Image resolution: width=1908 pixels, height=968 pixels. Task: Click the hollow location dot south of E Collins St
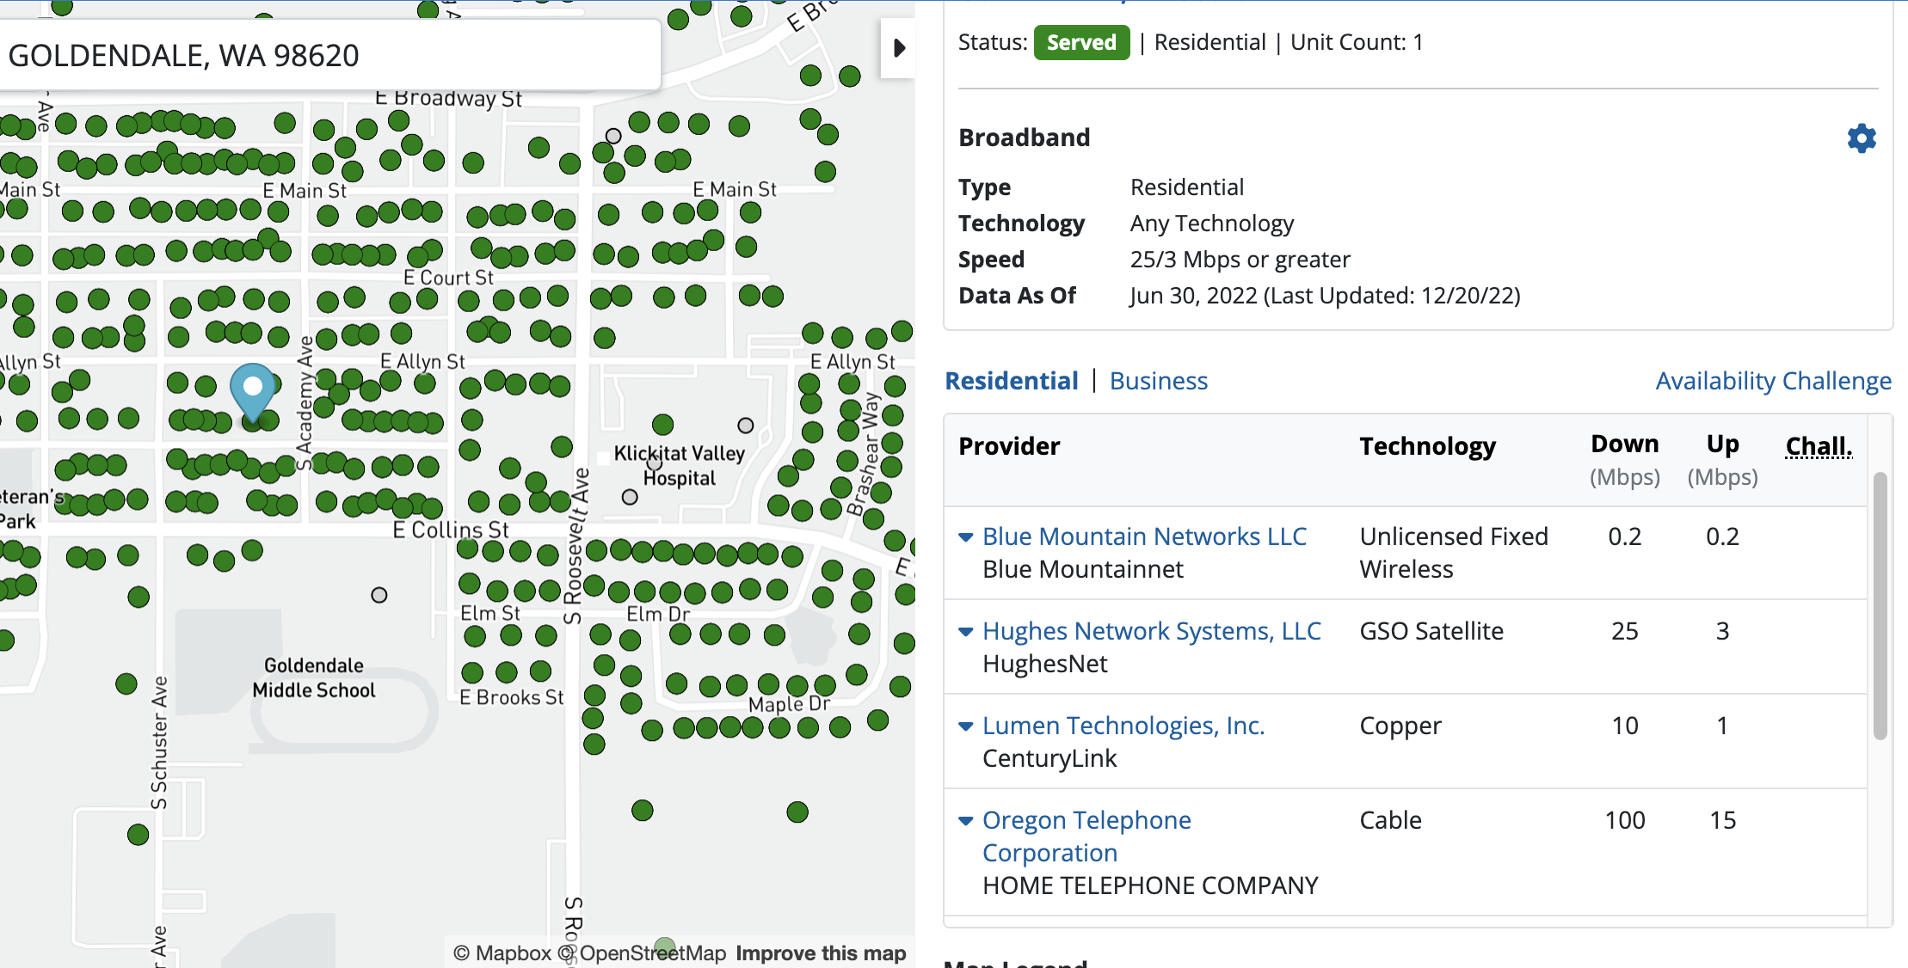pos(379,595)
